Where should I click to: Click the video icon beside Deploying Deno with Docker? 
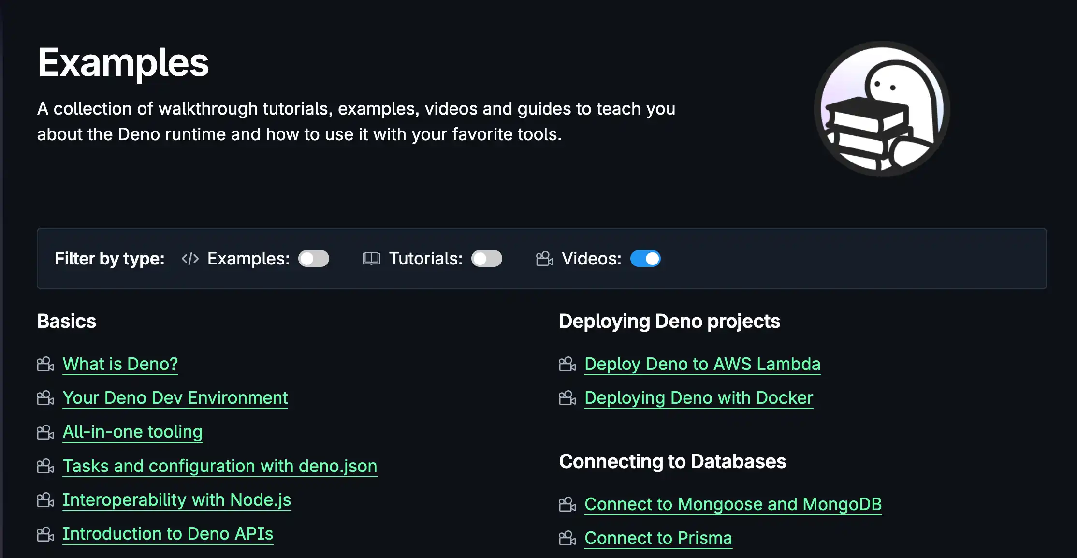[x=567, y=398]
